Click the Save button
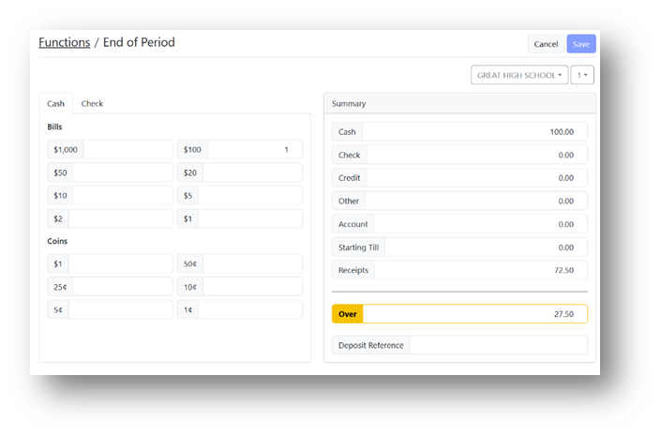This screenshot has width=661, height=436. click(x=581, y=44)
